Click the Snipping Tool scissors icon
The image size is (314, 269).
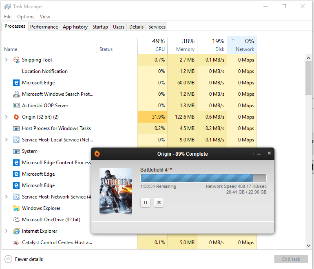[16, 60]
